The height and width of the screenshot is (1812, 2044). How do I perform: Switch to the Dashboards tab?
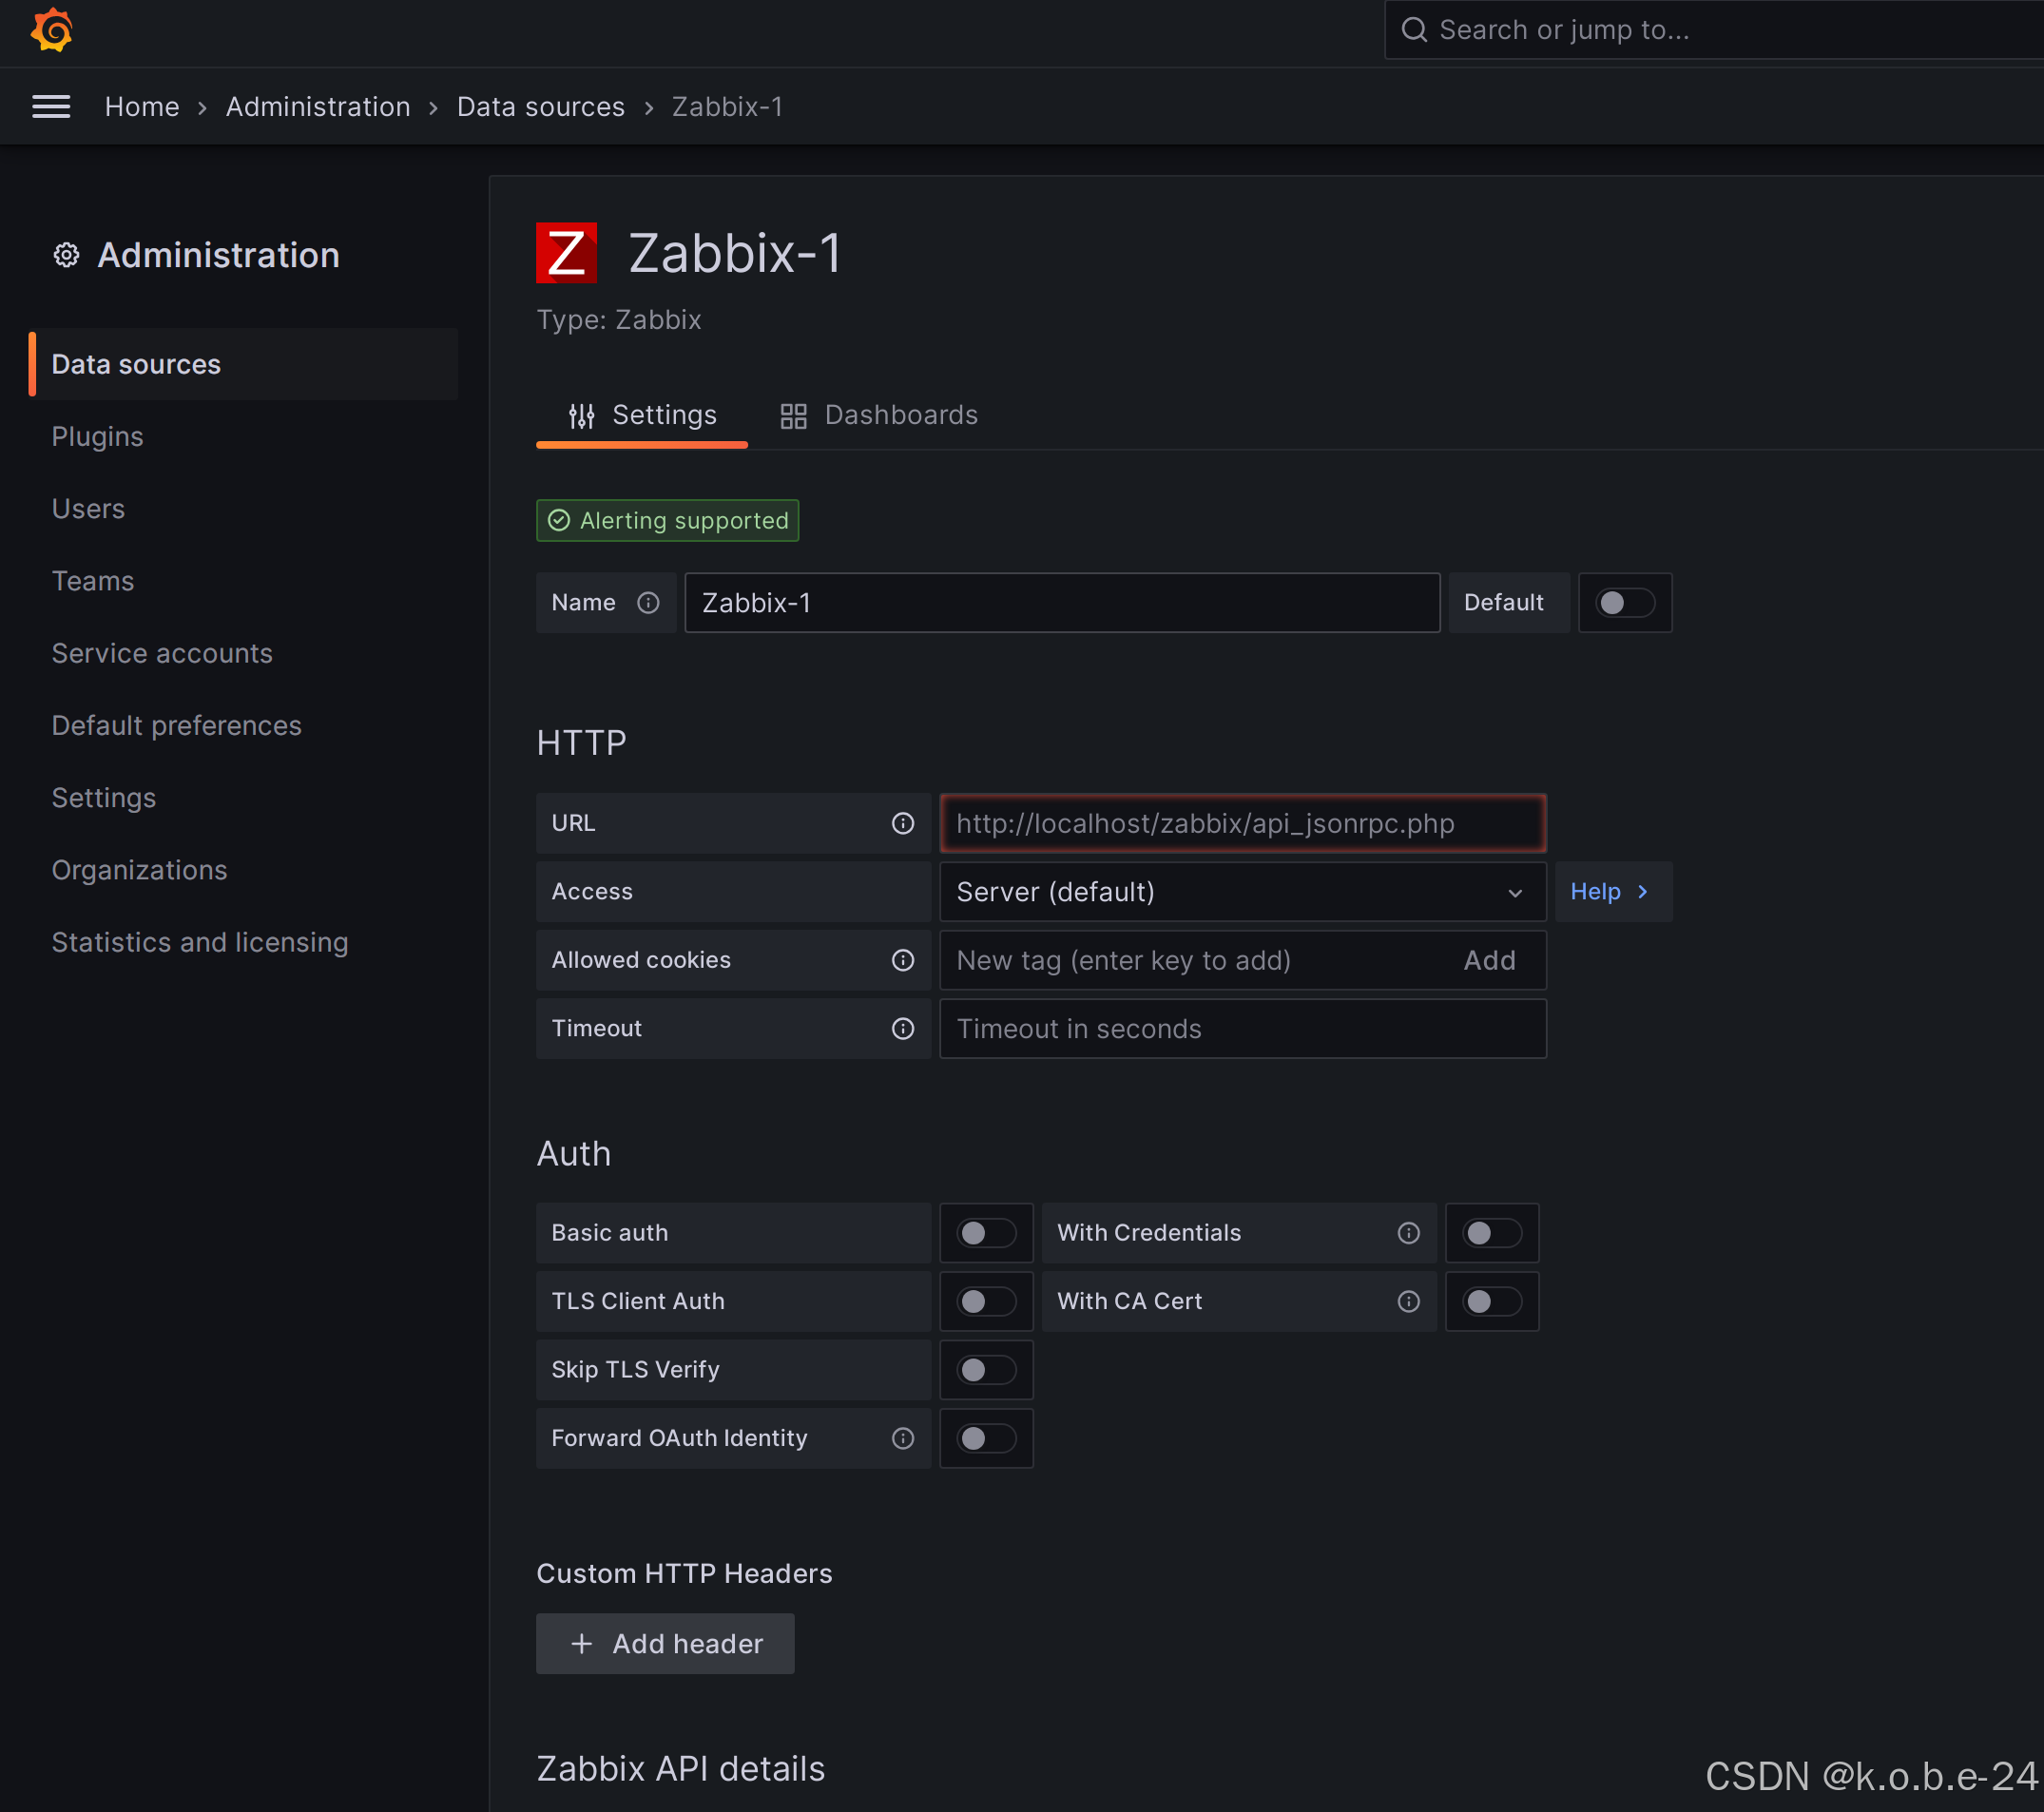coord(878,416)
